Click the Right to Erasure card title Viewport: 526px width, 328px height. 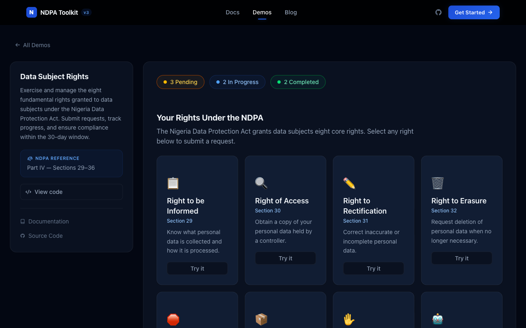coord(459,201)
